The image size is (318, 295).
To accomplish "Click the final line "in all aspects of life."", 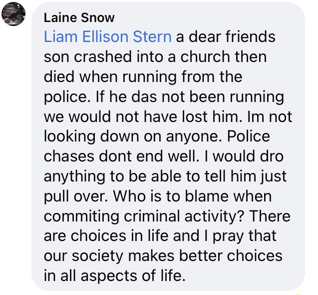I will 114,274.
